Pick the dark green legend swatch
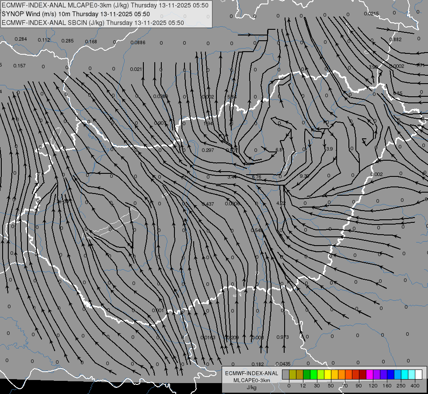 click(x=307, y=374)
